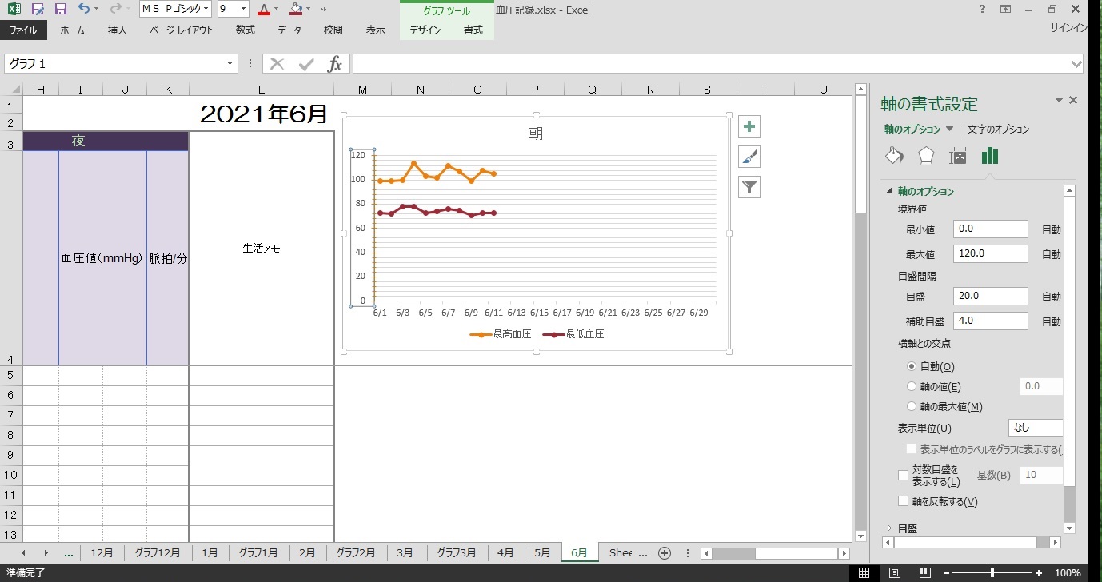Image resolution: width=1102 pixels, height=582 pixels.
Task: Open the font name dropdown
Action: (x=206, y=9)
